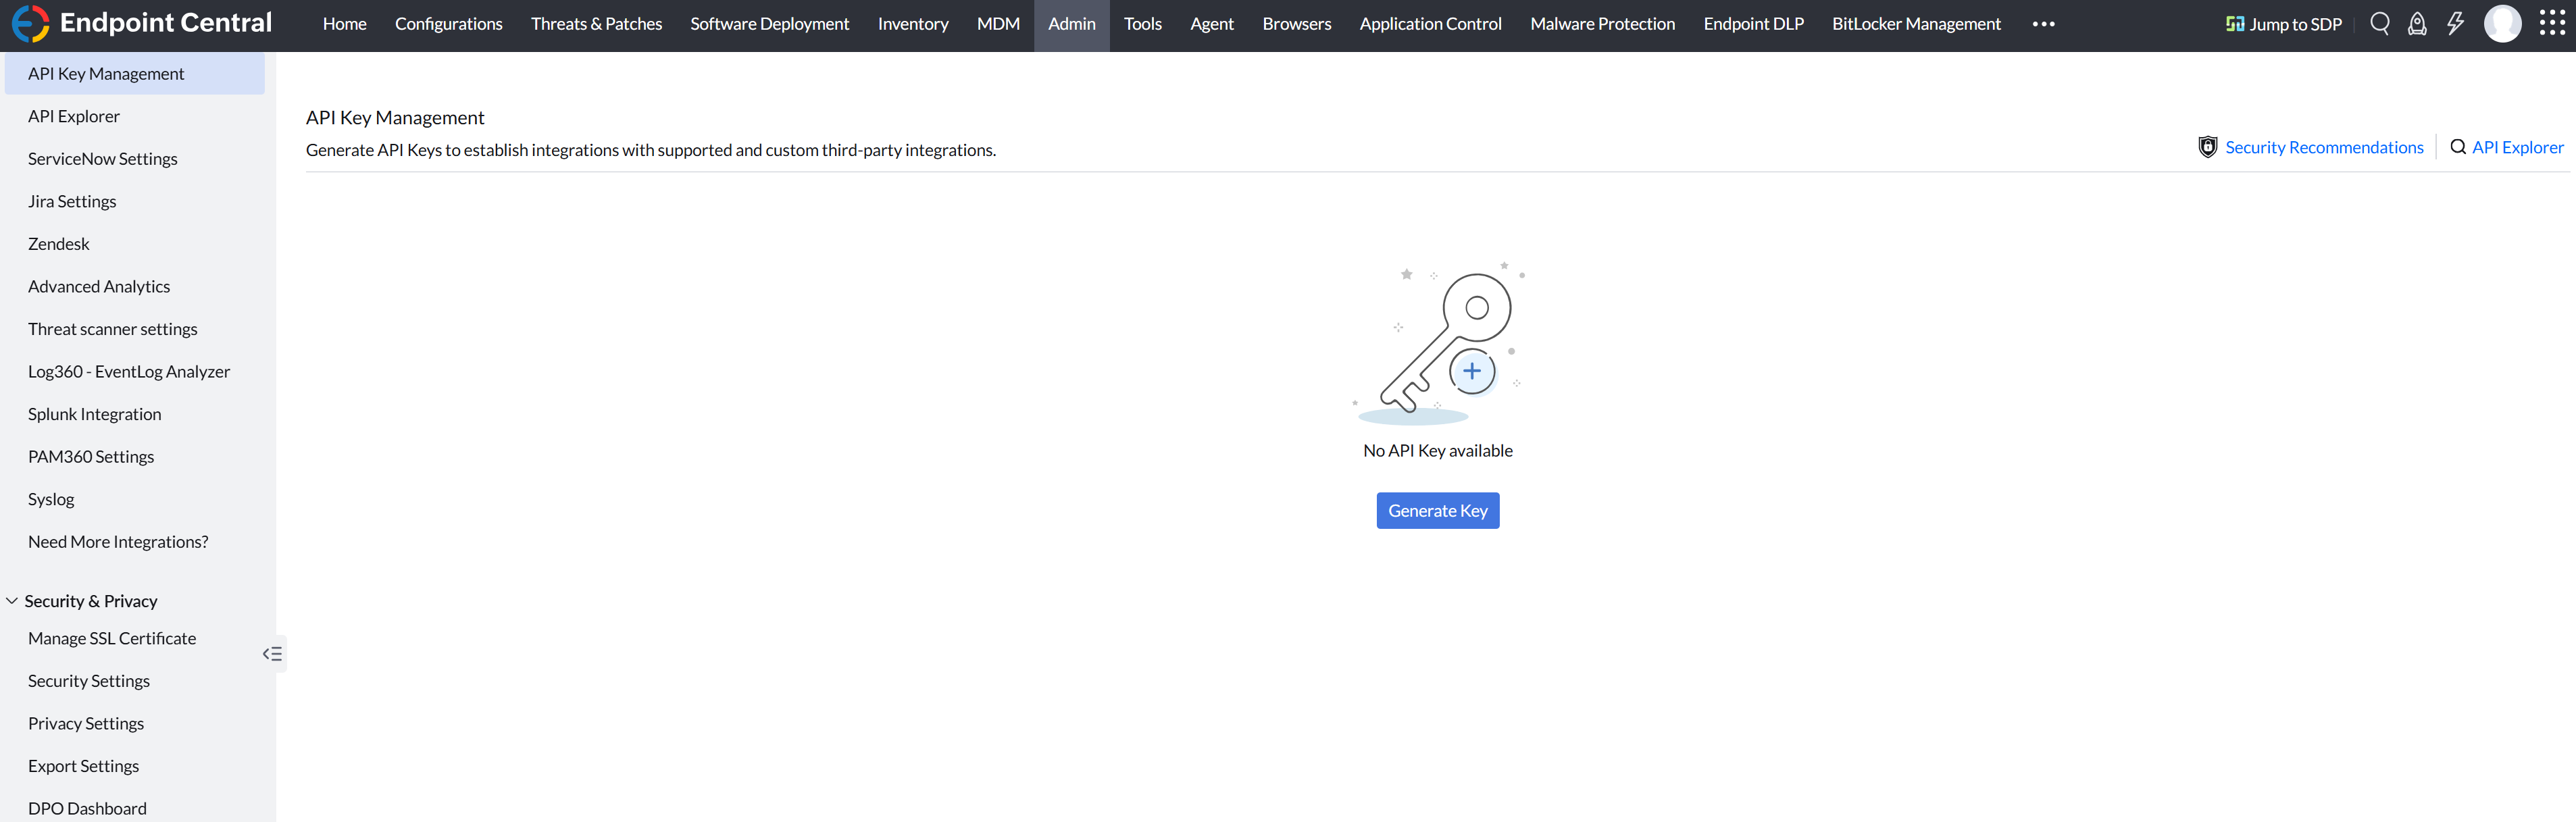The width and height of the screenshot is (2576, 822).
Task: Open the search magnifier in top bar
Action: pos(2379,24)
